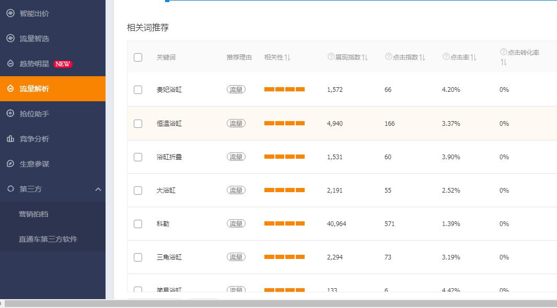Select the 智能出价 sidebar icon
This screenshot has width=557, height=308.
pos(11,14)
